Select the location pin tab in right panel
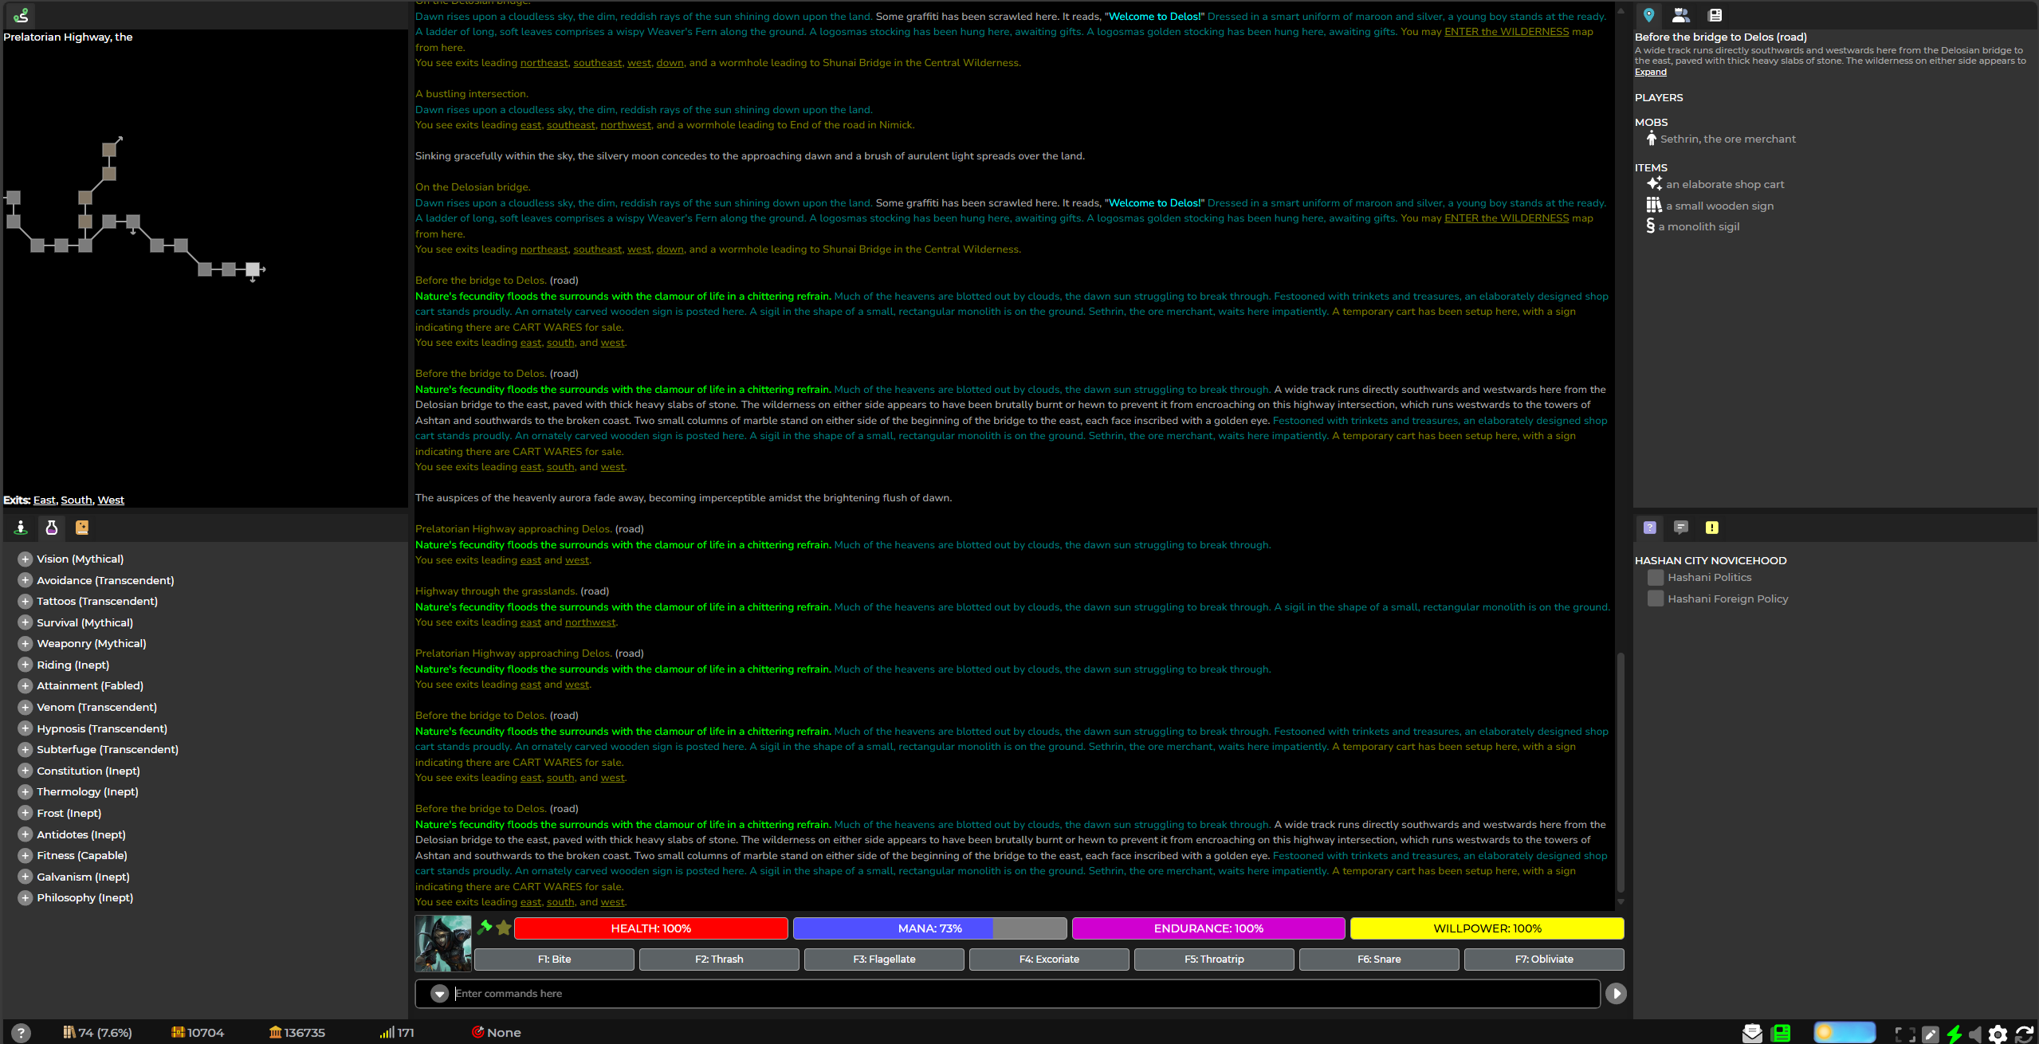The image size is (2039, 1044). coord(1649,15)
